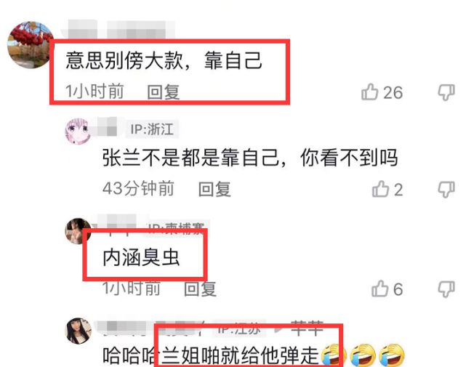Dislike the '内涵臭虫' comment

tap(446, 289)
